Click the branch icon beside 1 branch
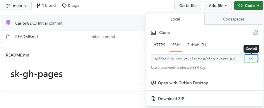Image resolution: width=264 pixels, height=108 pixels. [39, 6]
